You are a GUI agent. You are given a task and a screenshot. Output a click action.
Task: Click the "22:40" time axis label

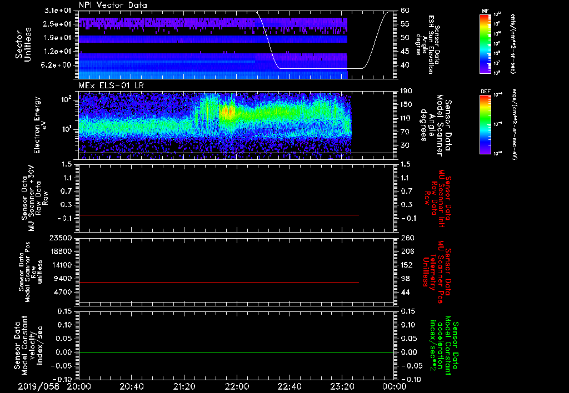pyautogui.click(x=289, y=386)
